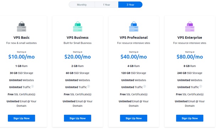This screenshot has height=132, width=220.
Task: Switch billing period to Monthly
Action: coord(82,5)
